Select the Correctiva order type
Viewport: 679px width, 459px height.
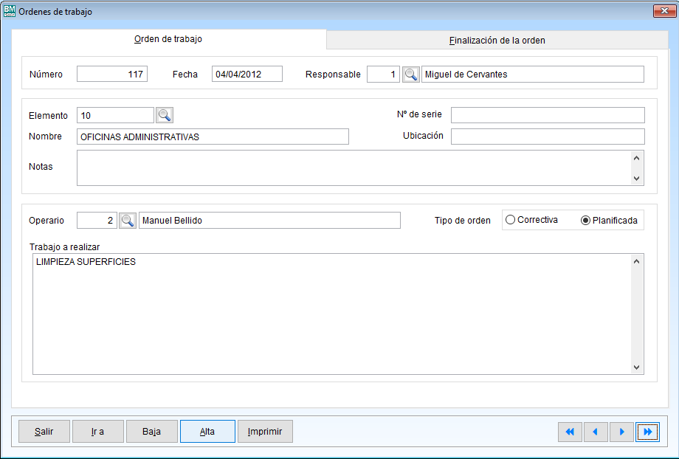[x=510, y=220]
